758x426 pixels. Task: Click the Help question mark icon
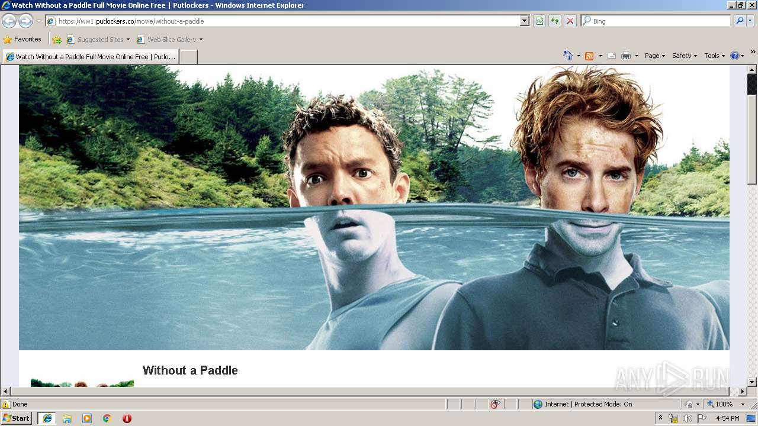pos(734,56)
